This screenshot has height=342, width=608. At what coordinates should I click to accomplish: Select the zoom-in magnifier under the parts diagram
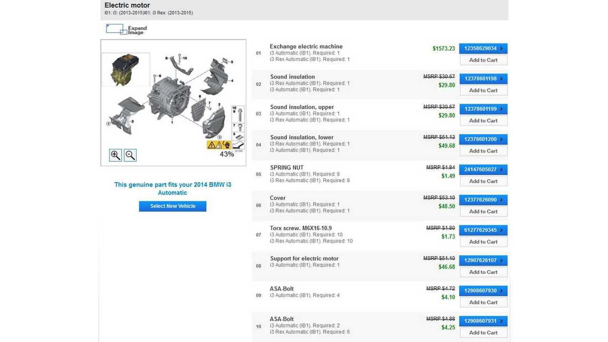[x=115, y=155]
